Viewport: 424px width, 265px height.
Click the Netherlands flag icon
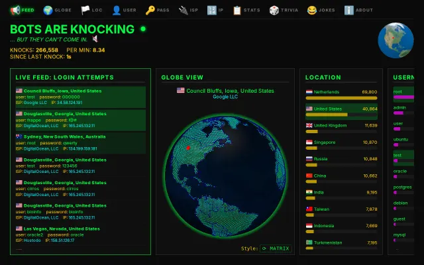pos(309,92)
